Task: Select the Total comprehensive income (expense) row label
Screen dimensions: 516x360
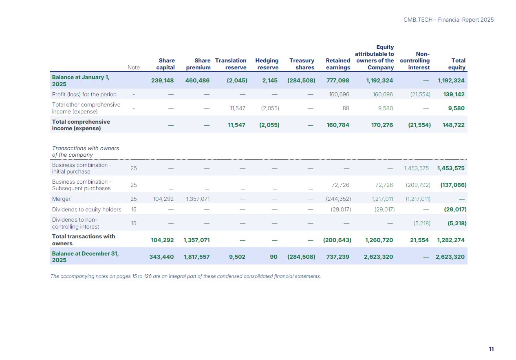Action: point(81,125)
